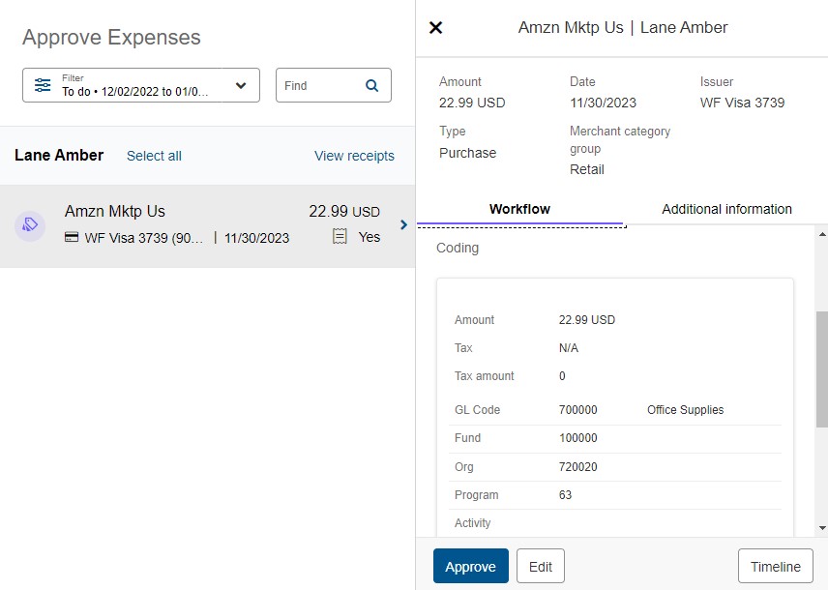This screenshot has width=828, height=590.
Task: Expand the Amzn Mktp Us row chevron
Action: tap(403, 225)
